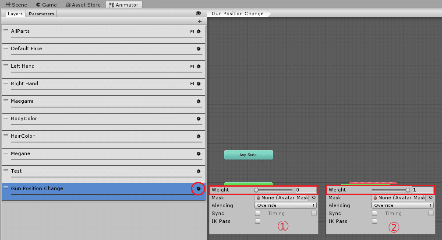Open the Asset Store tab

click(x=83, y=5)
